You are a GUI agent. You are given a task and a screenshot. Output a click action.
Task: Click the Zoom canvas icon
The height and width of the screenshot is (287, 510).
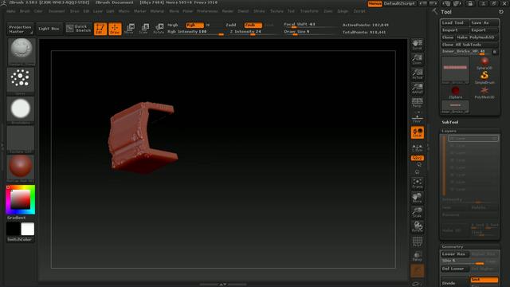coord(418,59)
